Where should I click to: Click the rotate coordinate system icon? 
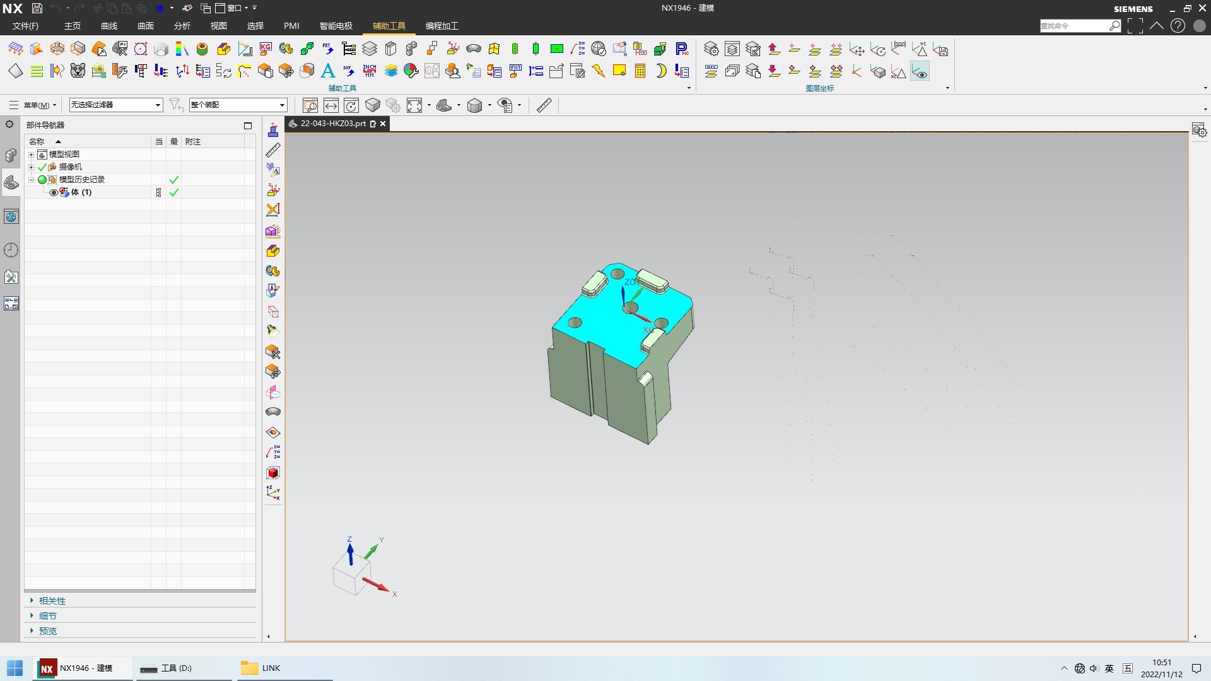877,49
